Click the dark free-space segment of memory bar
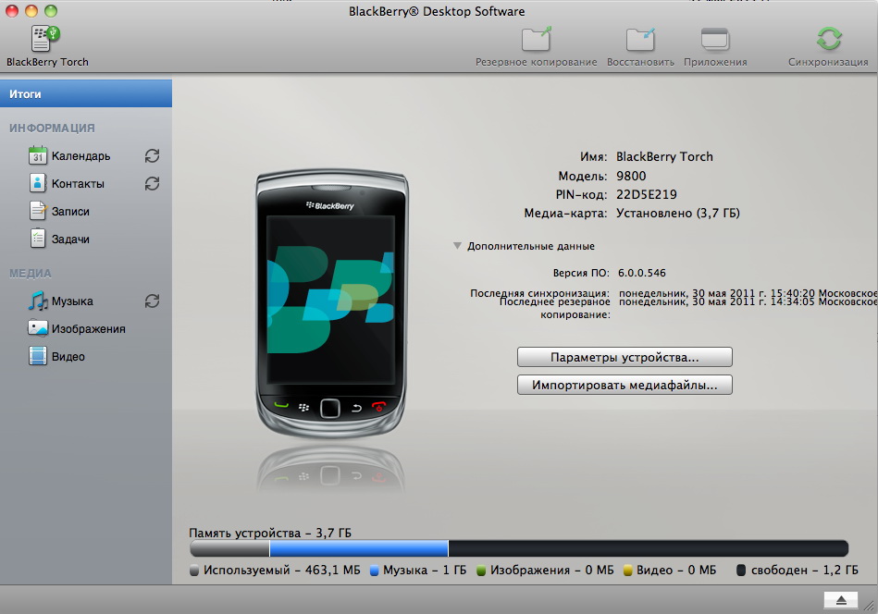Image resolution: width=878 pixels, height=614 pixels. pyautogui.click(x=649, y=548)
